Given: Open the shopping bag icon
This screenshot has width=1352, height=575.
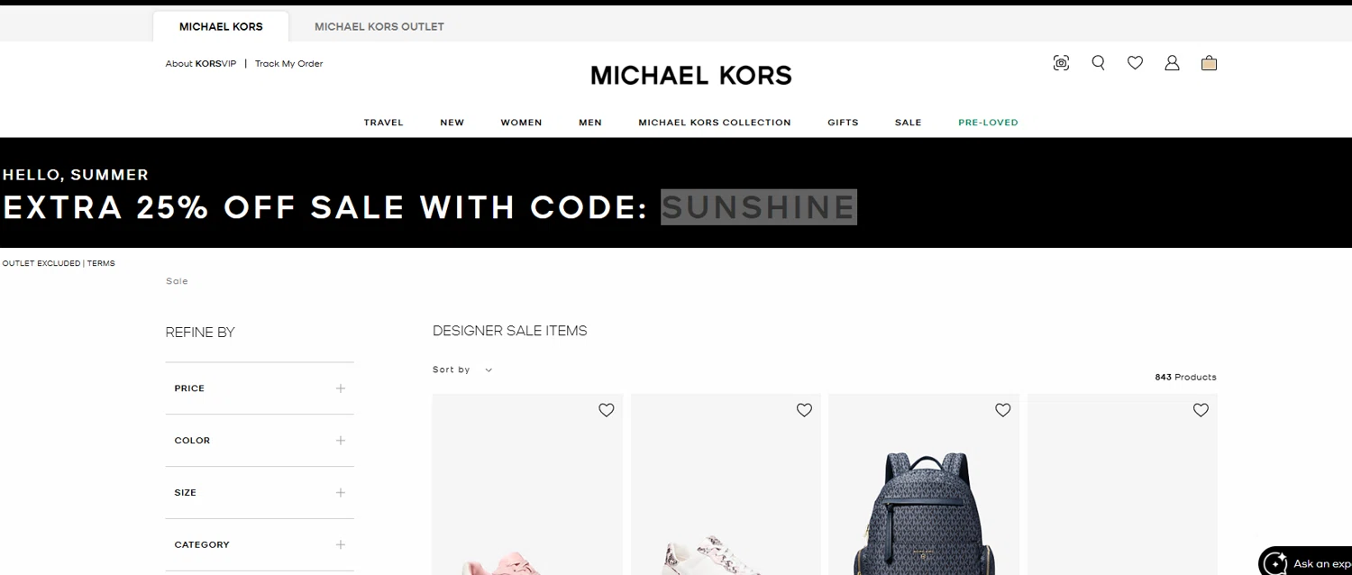Looking at the screenshot, I should tap(1209, 63).
